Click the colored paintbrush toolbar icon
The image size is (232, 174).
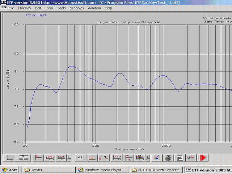[156, 157]
